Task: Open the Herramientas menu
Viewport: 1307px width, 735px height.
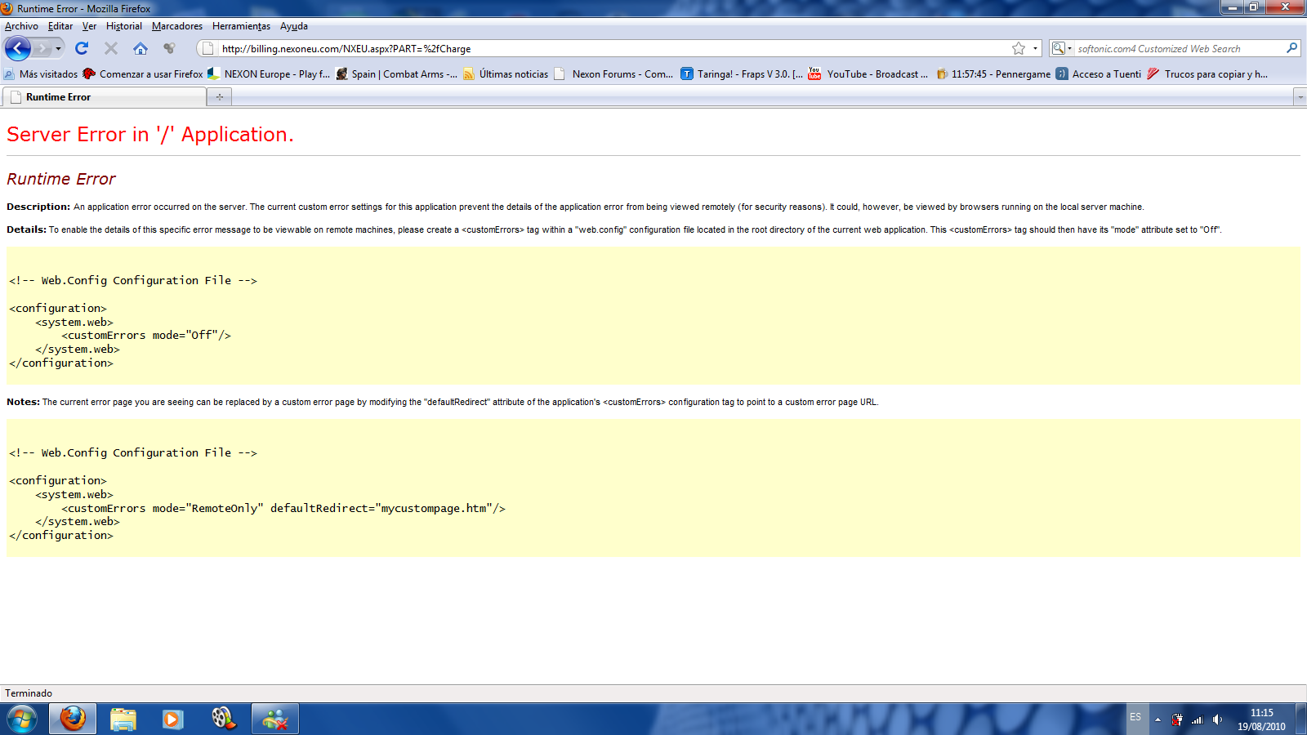Action: [x=241, y=26]
